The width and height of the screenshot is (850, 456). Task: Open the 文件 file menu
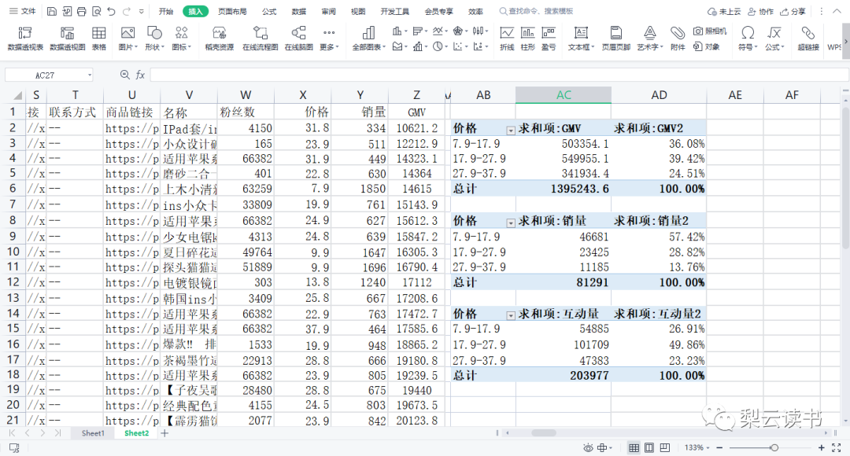(23, 11)
